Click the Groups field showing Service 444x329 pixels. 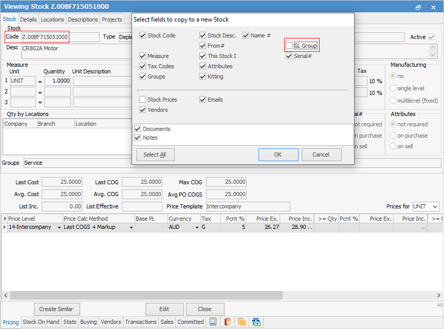231,163
